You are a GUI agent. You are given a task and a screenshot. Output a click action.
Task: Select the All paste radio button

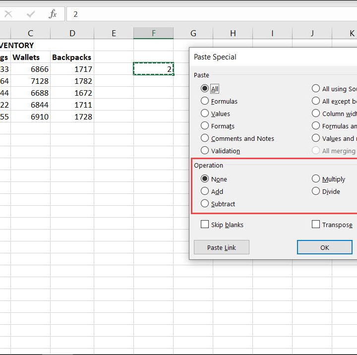tap(205, 88)
